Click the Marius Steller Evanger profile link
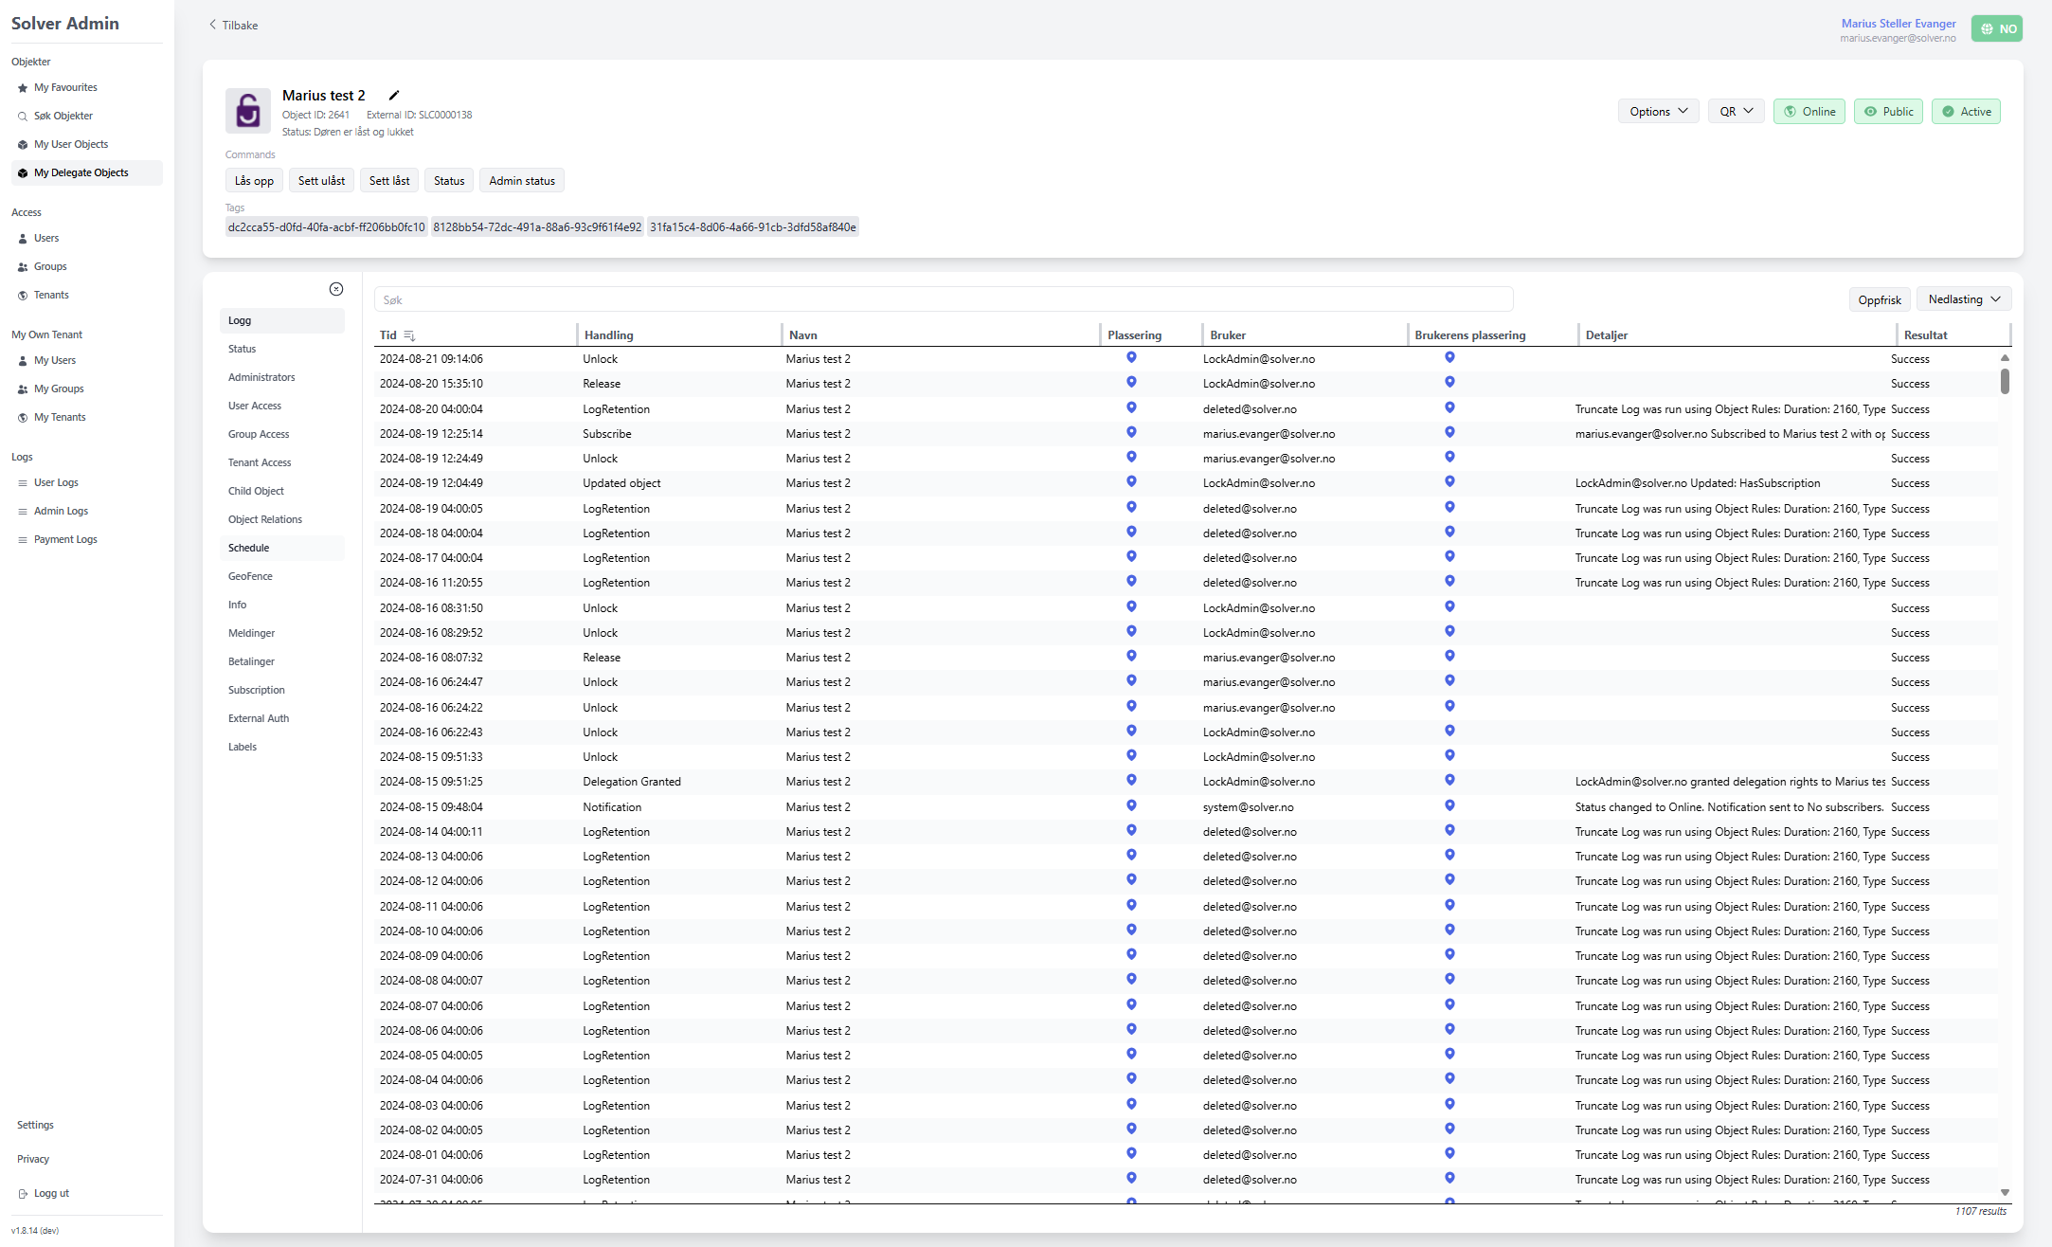Viewport: 2052px width, 1247px height. coord(1898,24)
